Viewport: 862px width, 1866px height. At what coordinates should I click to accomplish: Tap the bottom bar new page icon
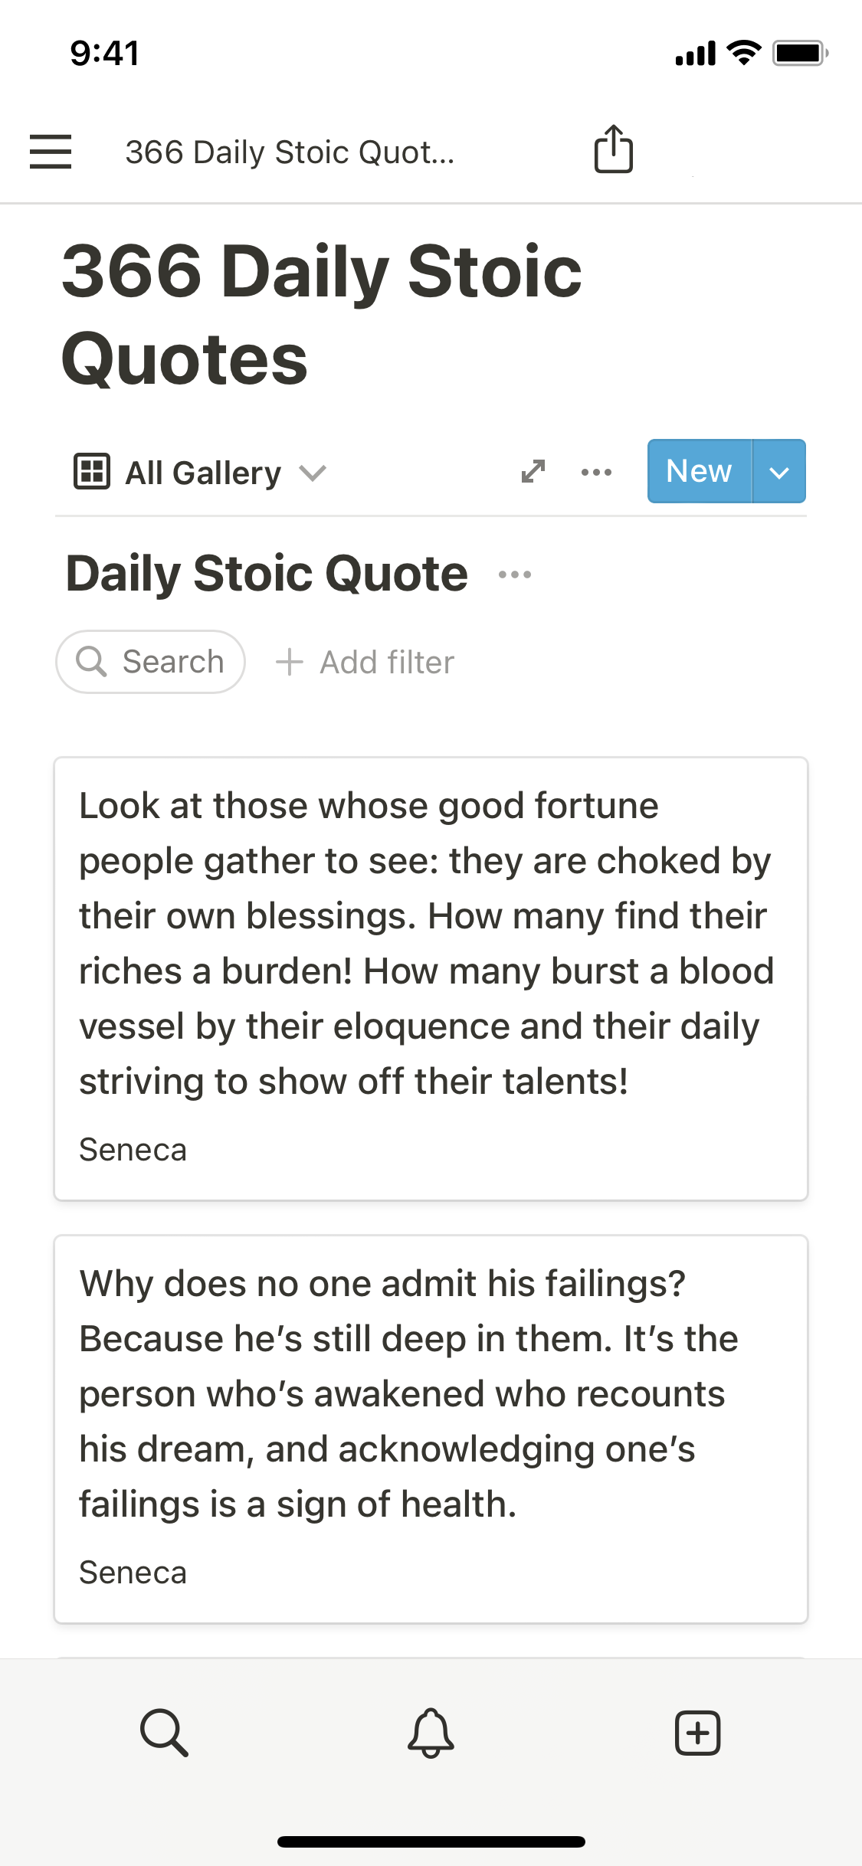point(697,1733)
